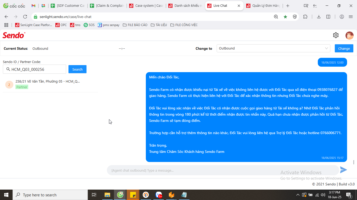Go forward with the browser forward arrow
The width and height of the screenshot is (357, 200).
[16, 17]
